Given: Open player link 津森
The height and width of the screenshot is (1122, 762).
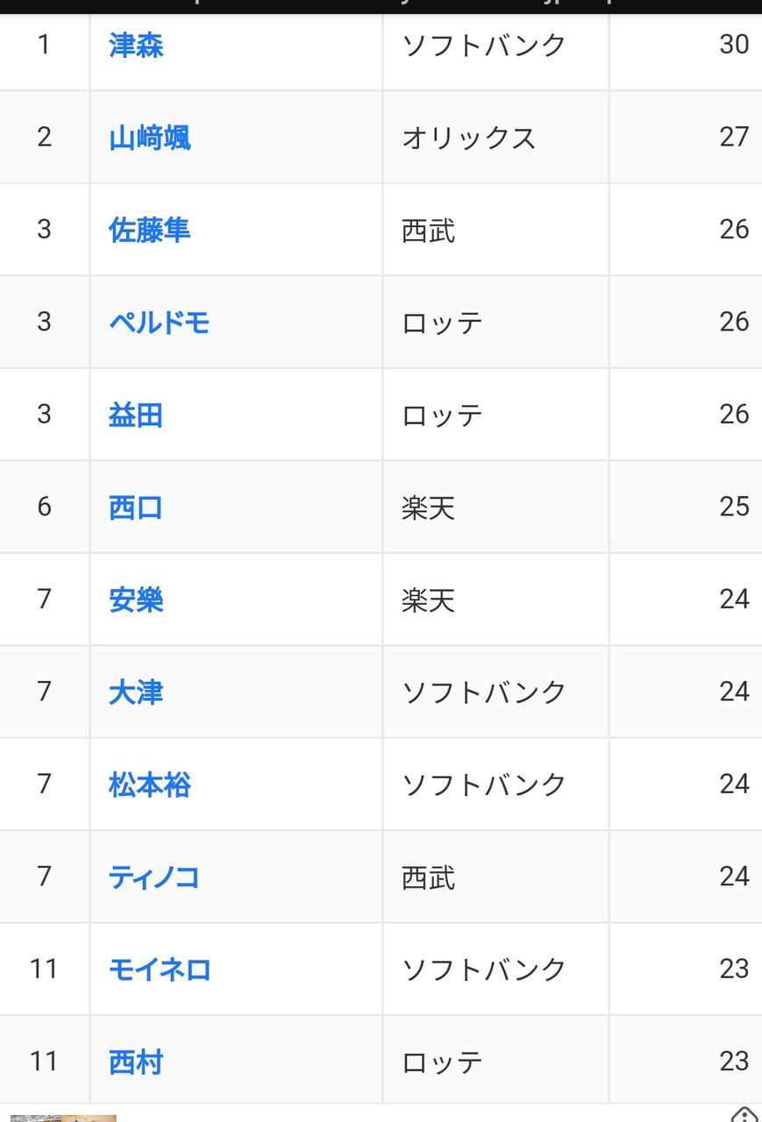Looking at the screenshot, I should [136, 46].
